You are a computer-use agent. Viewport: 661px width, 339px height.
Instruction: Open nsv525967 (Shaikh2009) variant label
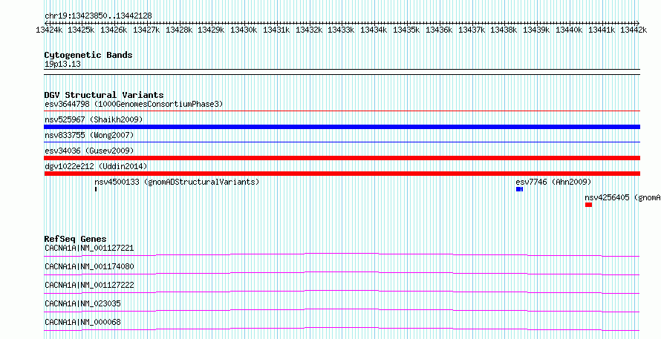[x=94, y=120]
